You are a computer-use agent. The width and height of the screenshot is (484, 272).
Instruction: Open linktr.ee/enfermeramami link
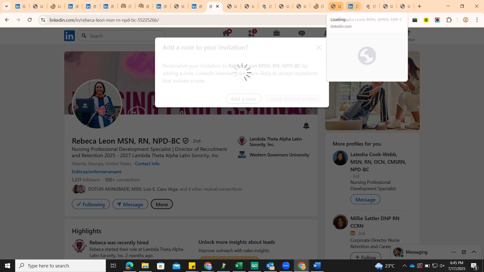[97, 172]
